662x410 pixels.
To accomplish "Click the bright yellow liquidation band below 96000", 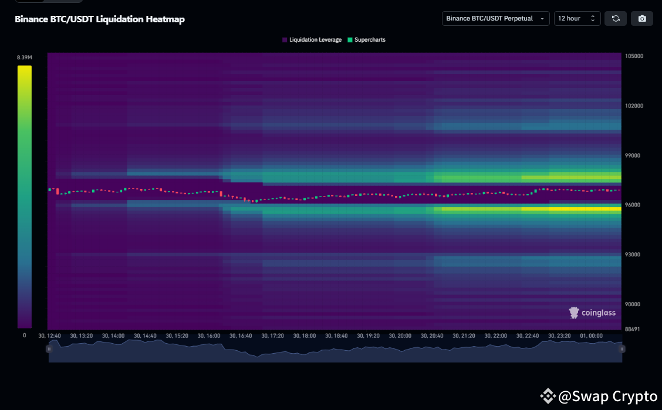I will (584, 208).
